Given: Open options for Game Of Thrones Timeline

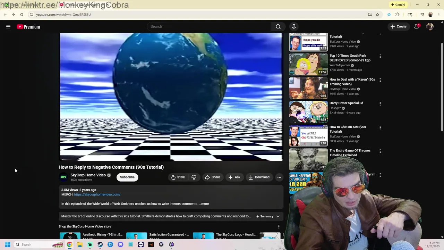Looking at the screenshot, I should tap(380, 151).
